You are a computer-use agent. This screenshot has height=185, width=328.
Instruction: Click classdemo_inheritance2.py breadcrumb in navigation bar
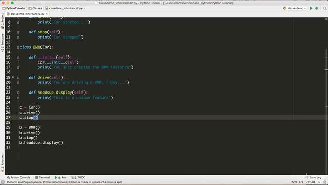point(64,8)
